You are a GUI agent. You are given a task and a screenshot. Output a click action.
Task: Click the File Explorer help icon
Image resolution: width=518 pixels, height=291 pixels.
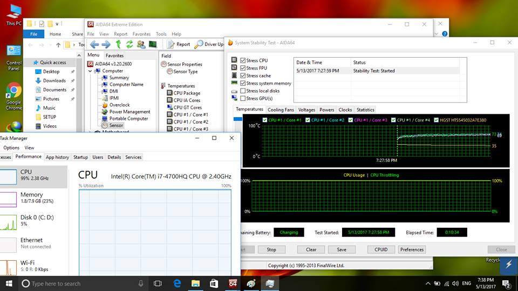(445, 33)
